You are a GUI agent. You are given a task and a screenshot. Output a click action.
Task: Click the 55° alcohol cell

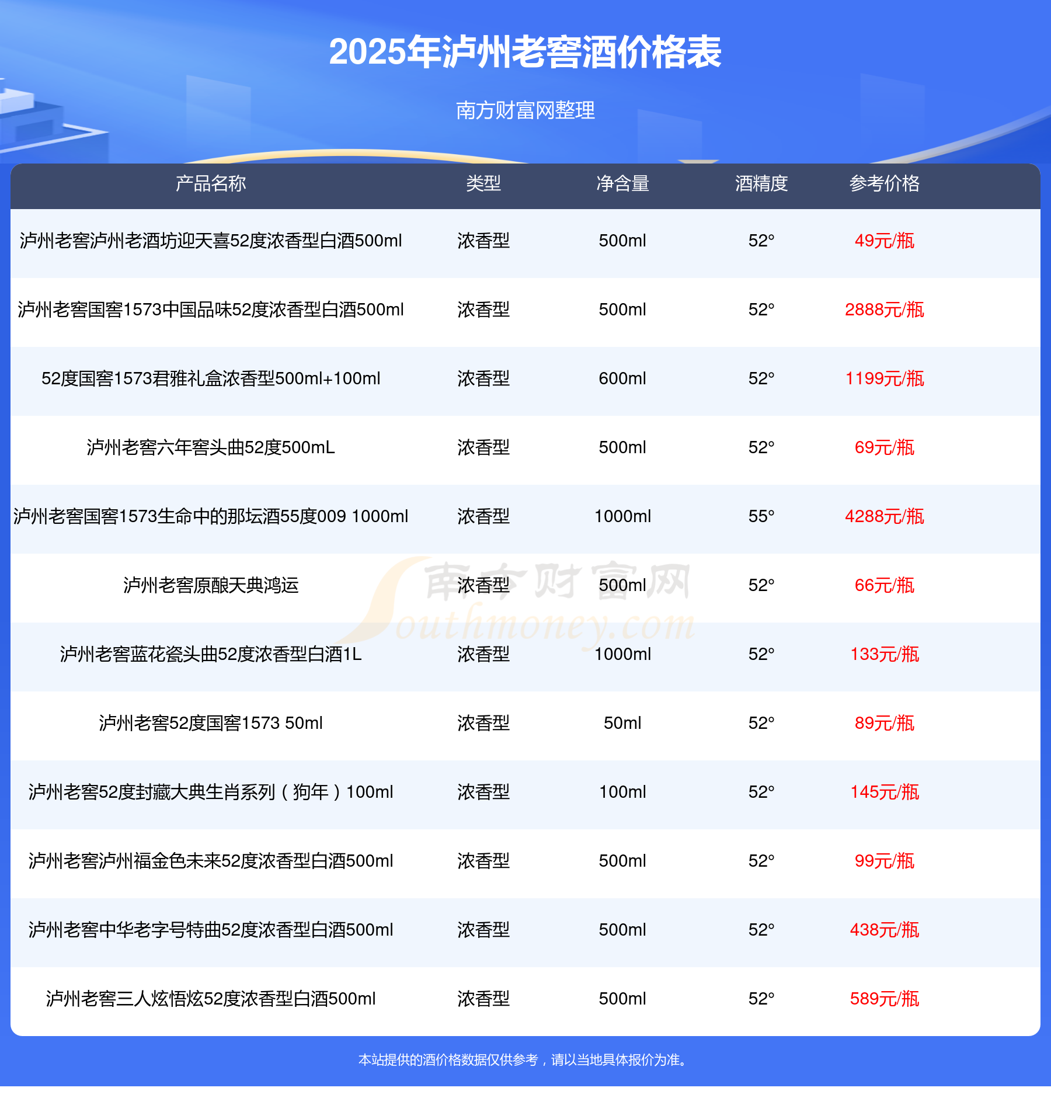pyautogui.click(x=761, y=516)
